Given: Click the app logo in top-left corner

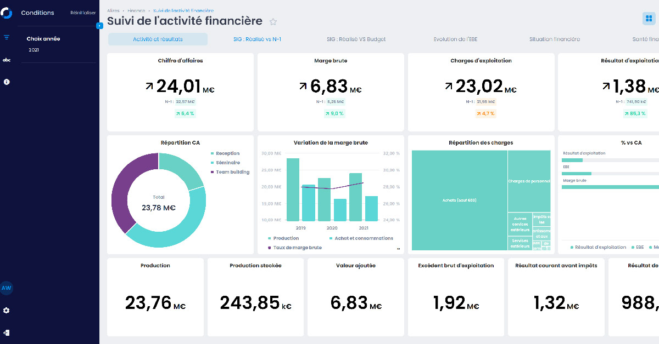Looking at the screenshot, I should (x=7, y=13).
